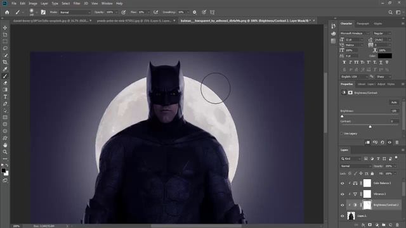Click the Character panel text color swatch
This screenshot has height=228, width=406.
click(x=385, y=56)
